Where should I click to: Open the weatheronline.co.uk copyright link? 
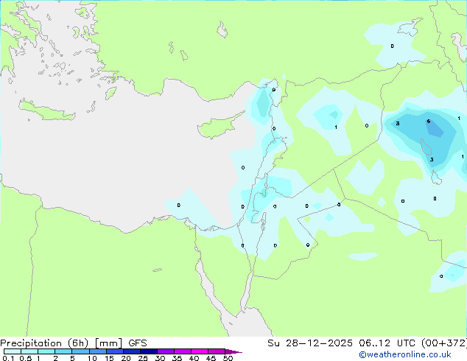pos(405,354)
